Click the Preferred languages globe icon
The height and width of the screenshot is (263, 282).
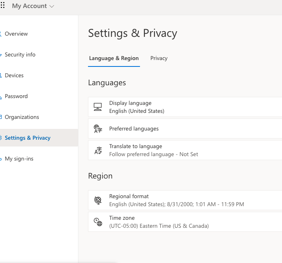tap(98, 128)
